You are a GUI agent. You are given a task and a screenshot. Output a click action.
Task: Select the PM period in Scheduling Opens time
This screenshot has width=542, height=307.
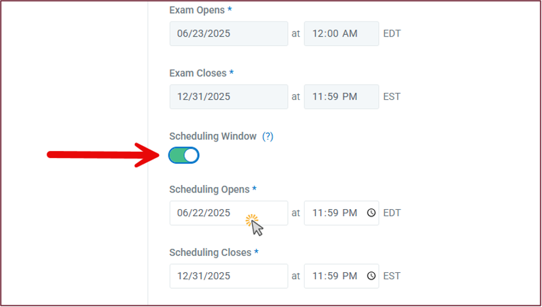click(350, 213)
